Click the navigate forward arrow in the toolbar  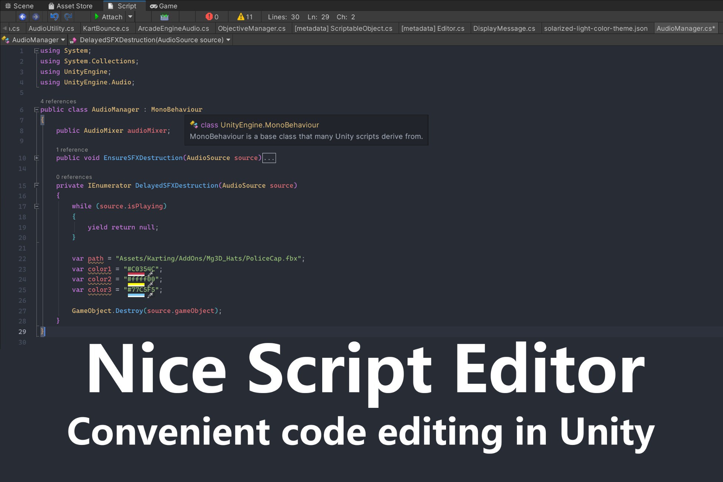35,17
